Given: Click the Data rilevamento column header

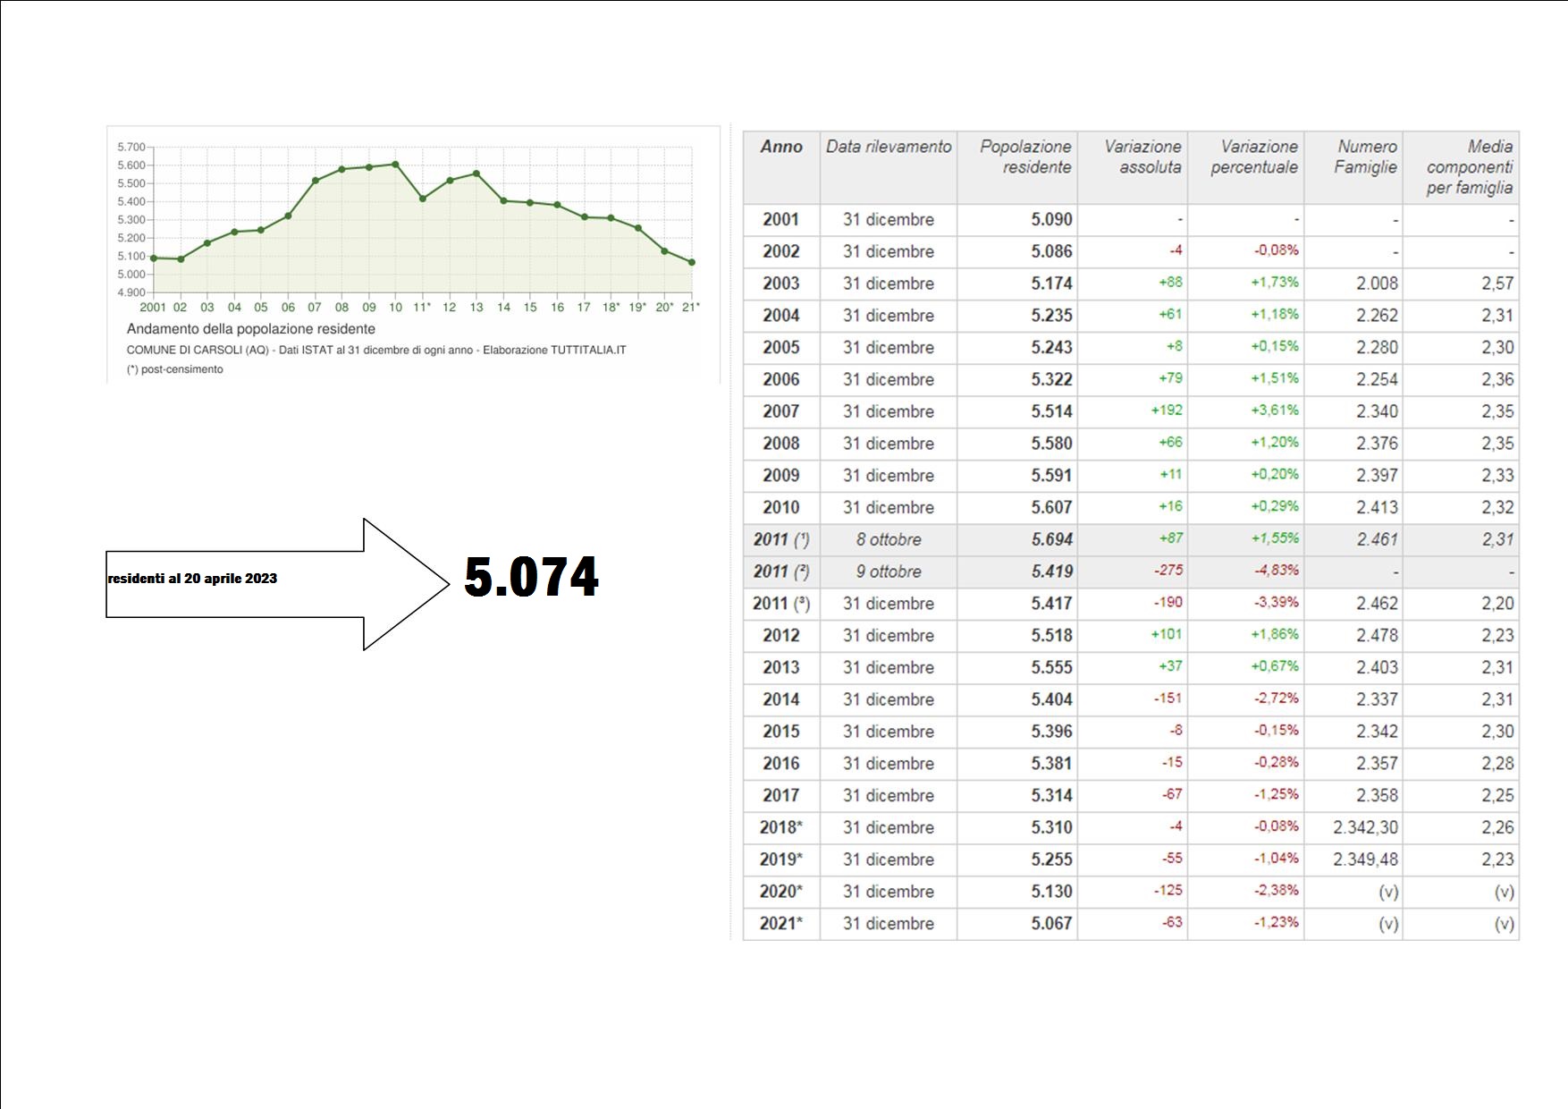Looking at the screenshot, I should click(888, 148).
